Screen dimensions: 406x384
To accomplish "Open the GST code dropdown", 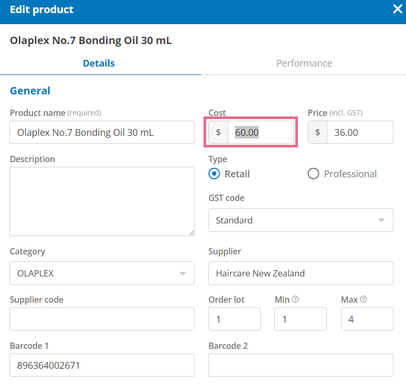I will point(301,220).
